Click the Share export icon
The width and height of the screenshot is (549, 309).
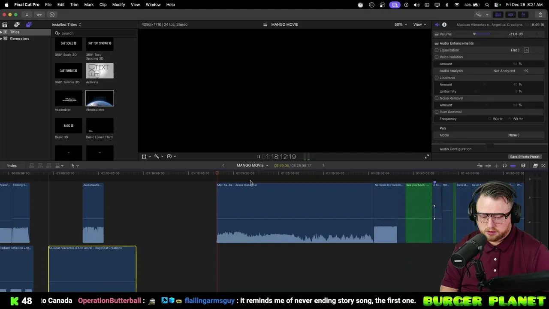(540, 15)
